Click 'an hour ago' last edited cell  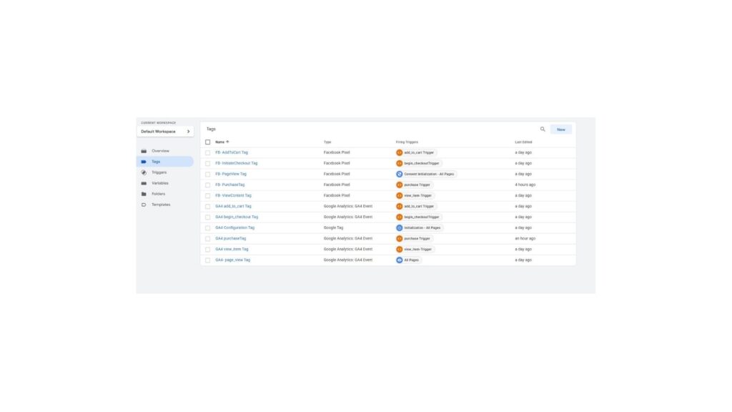point(525,239)
